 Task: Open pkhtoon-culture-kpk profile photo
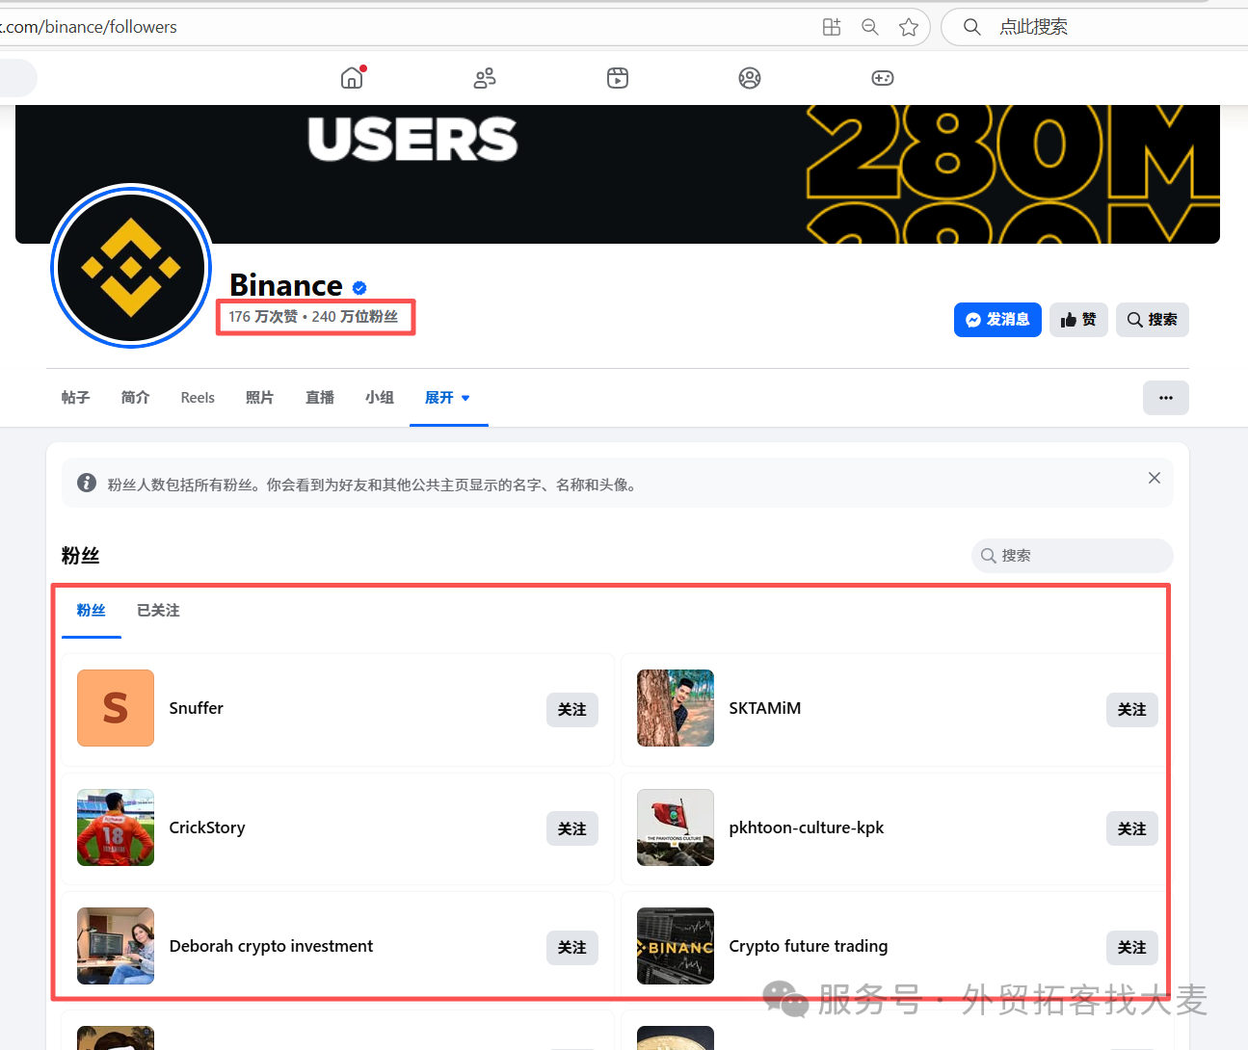(x=676, y=827)
